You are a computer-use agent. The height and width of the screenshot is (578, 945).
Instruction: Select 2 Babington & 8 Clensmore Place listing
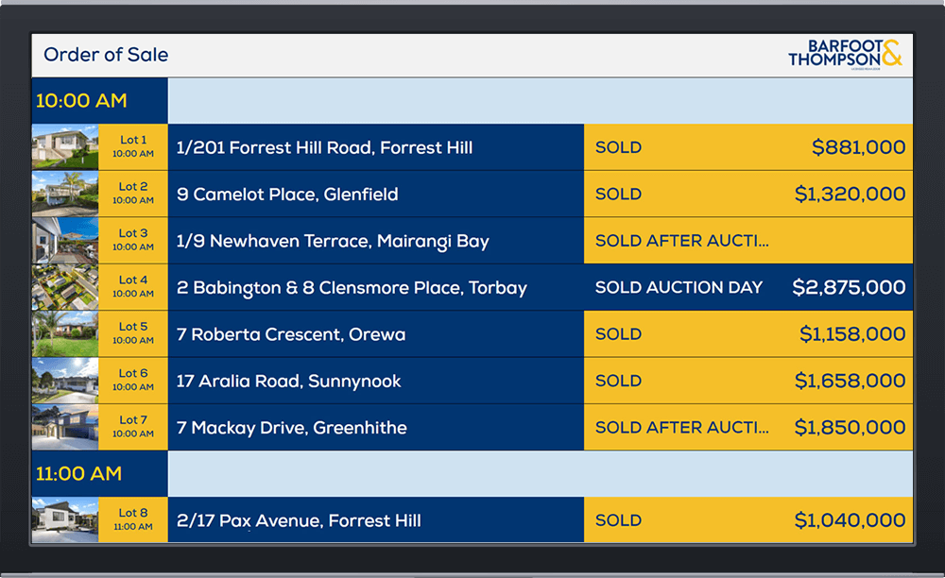(x=352, y=288)
